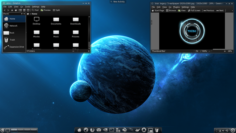Switch Dolphin to Icons view mode

[x=21, y=10]
